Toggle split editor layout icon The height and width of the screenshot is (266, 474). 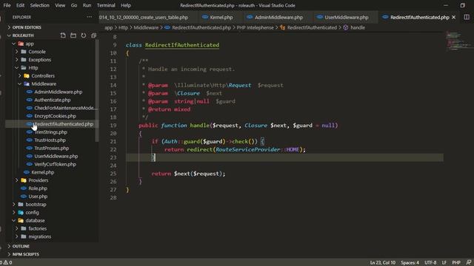[x=467, y=17]
